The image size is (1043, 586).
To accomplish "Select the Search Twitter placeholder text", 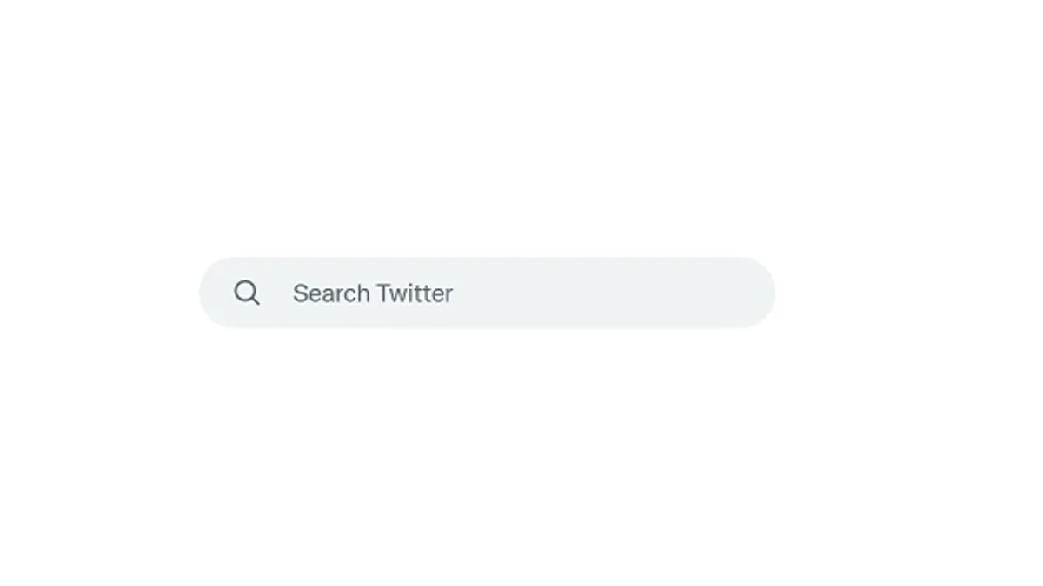I will click(373, 293).
